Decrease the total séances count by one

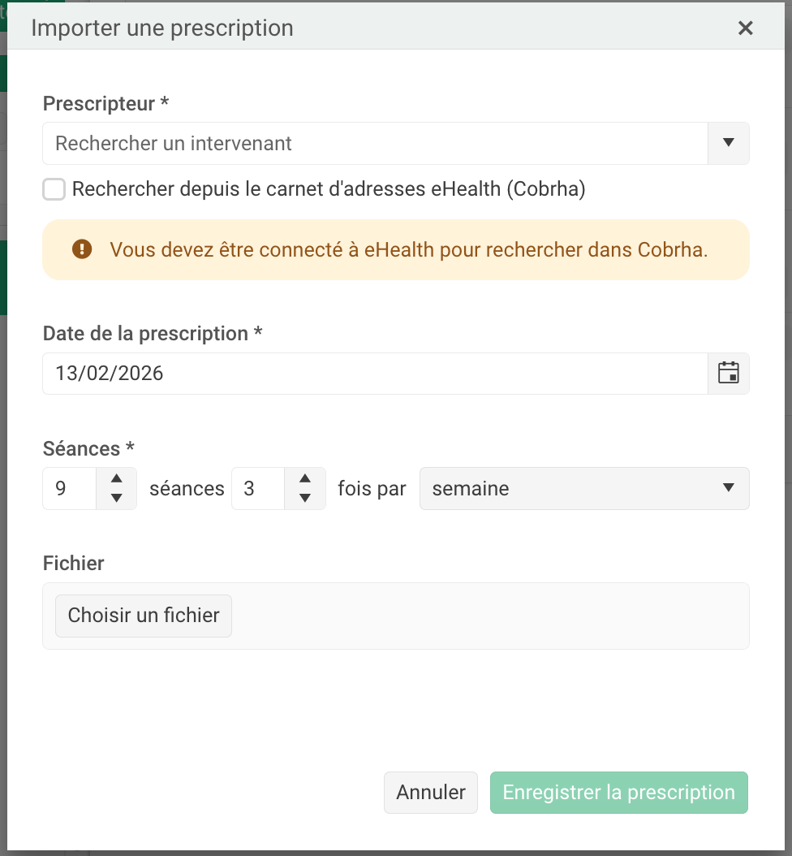click(117, 498)
